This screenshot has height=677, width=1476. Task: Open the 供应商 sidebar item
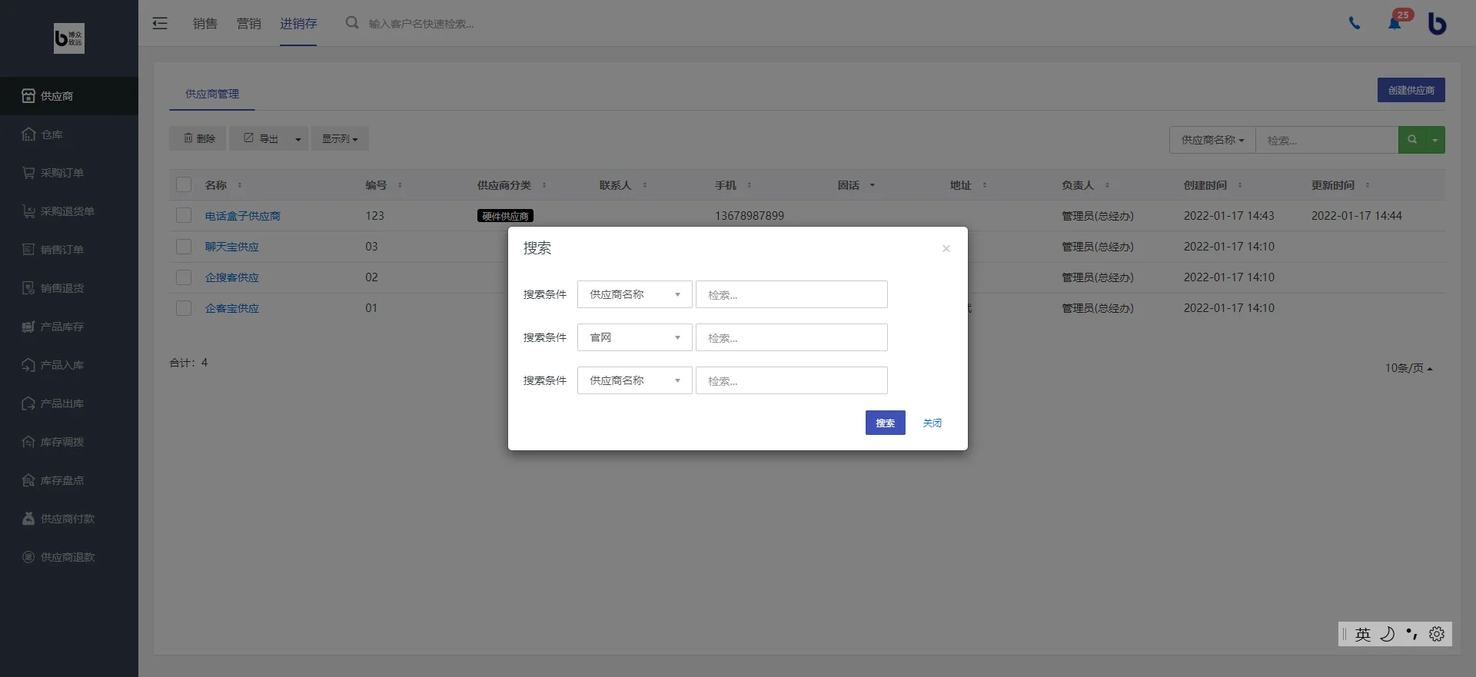pos(68,96)
